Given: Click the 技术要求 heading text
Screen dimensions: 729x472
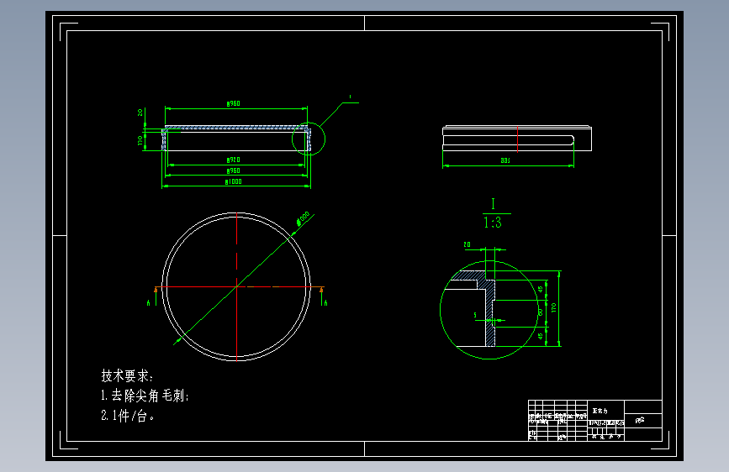Looking at the screenshot, I should (x=127, y=375).
